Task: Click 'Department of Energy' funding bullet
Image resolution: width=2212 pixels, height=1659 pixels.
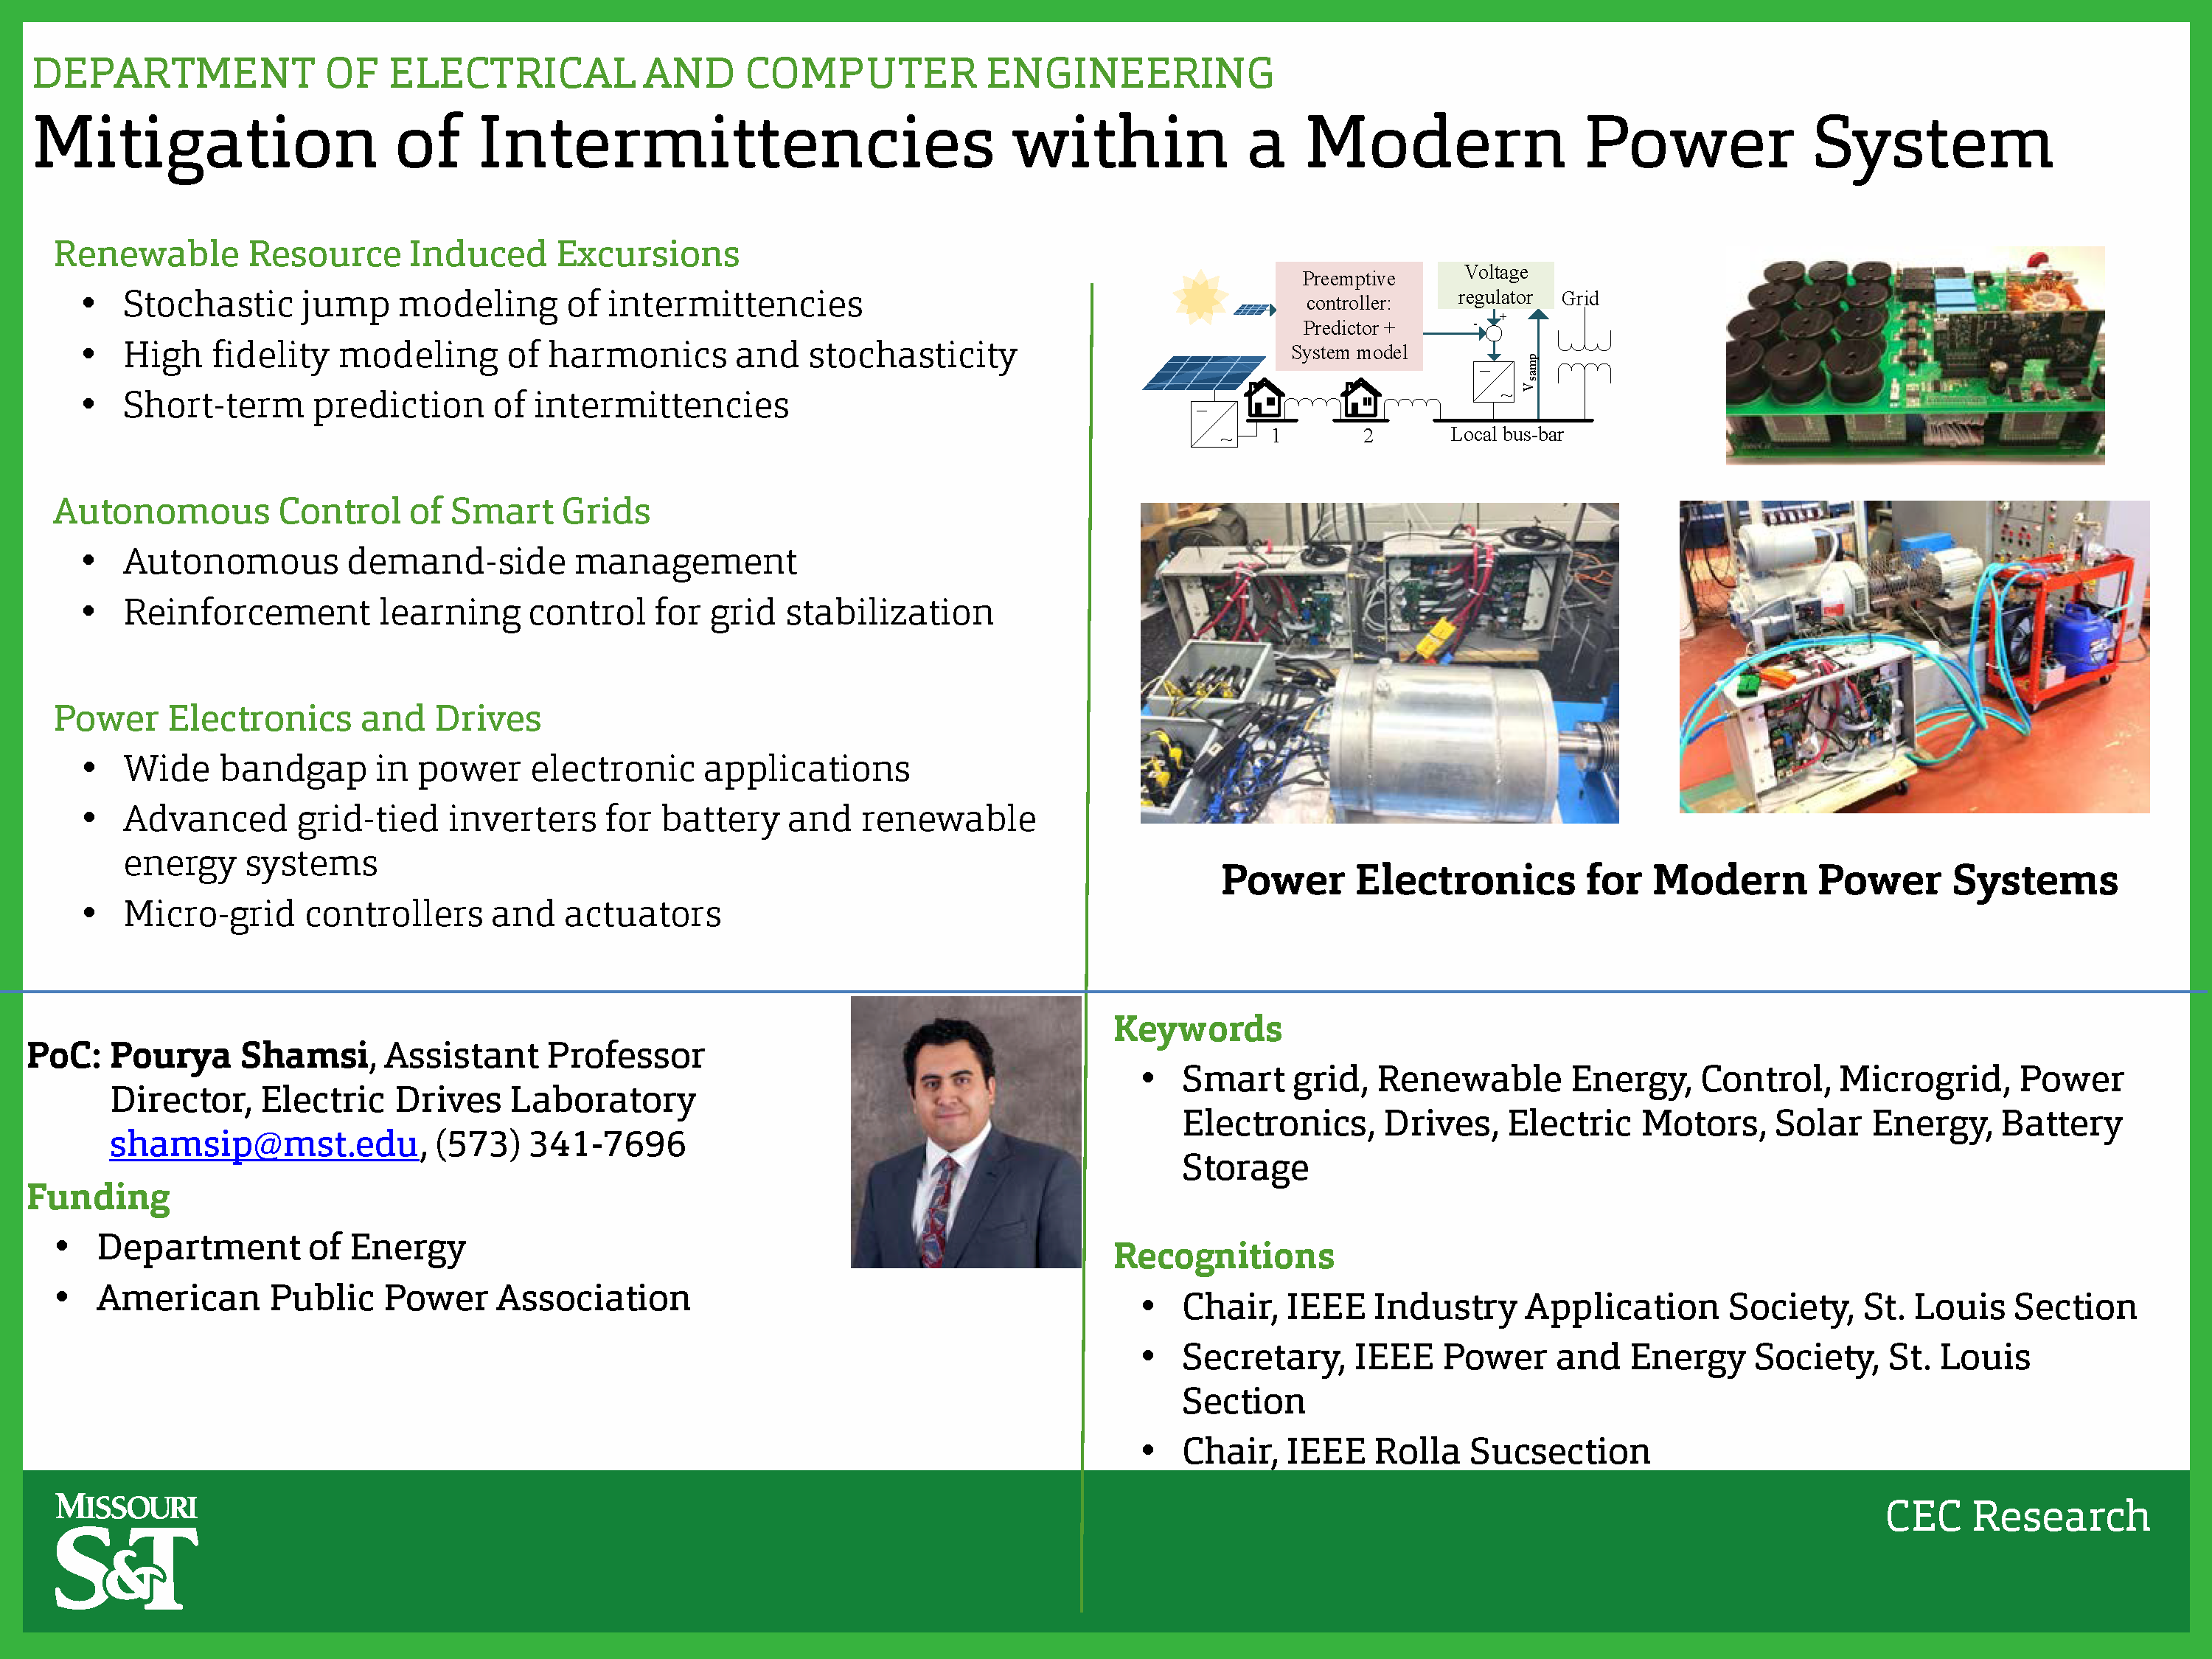Action: 281,1248
